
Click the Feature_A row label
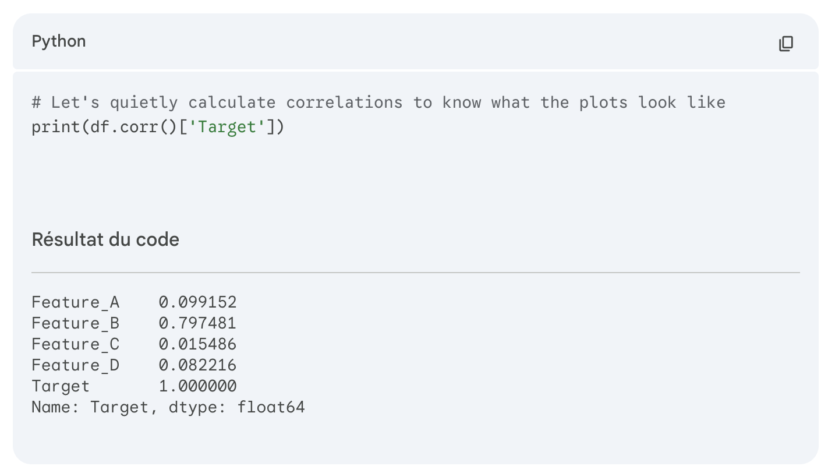click(75, 302)
